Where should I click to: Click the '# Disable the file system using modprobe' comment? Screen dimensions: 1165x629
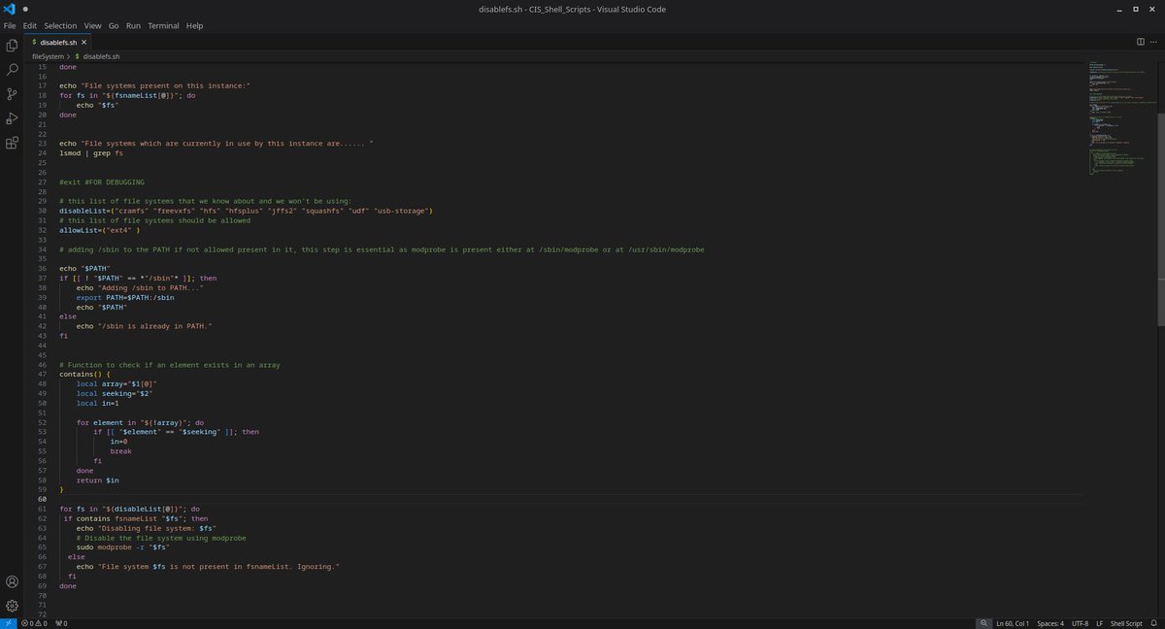161,538
